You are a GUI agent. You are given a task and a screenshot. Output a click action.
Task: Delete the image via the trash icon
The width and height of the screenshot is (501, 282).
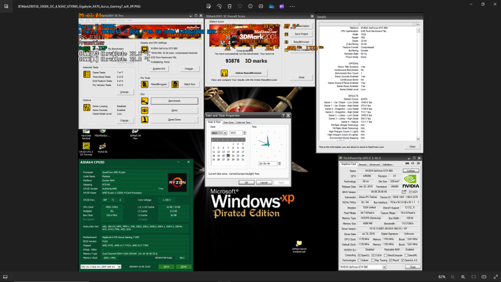coord(229,6)
